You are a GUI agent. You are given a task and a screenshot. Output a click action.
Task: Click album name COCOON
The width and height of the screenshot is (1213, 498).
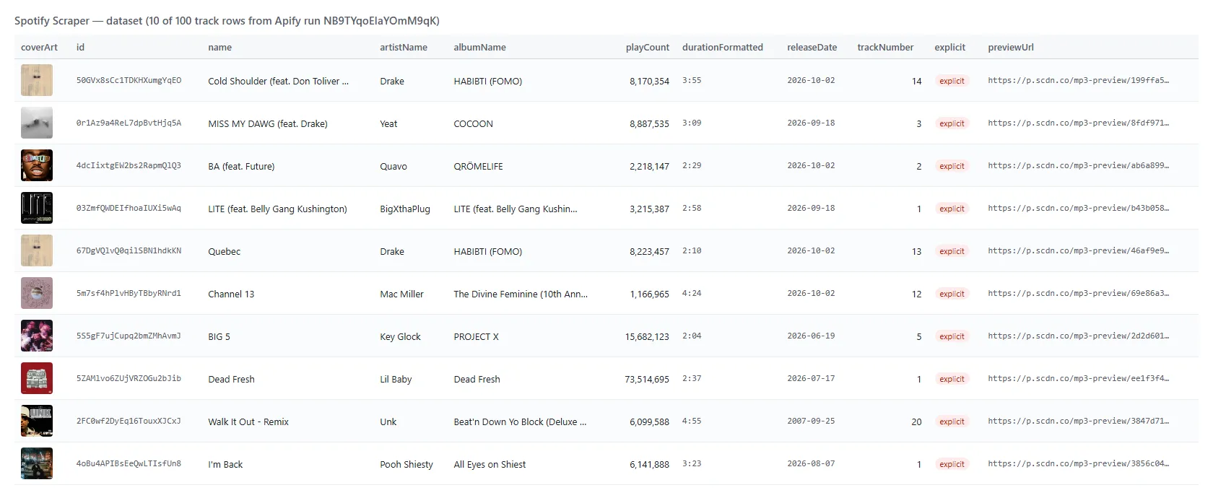coord(473,123)
